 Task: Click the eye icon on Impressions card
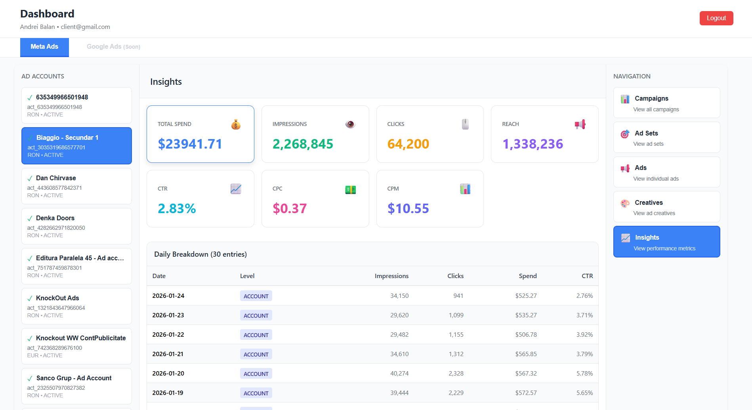point(350,124)
